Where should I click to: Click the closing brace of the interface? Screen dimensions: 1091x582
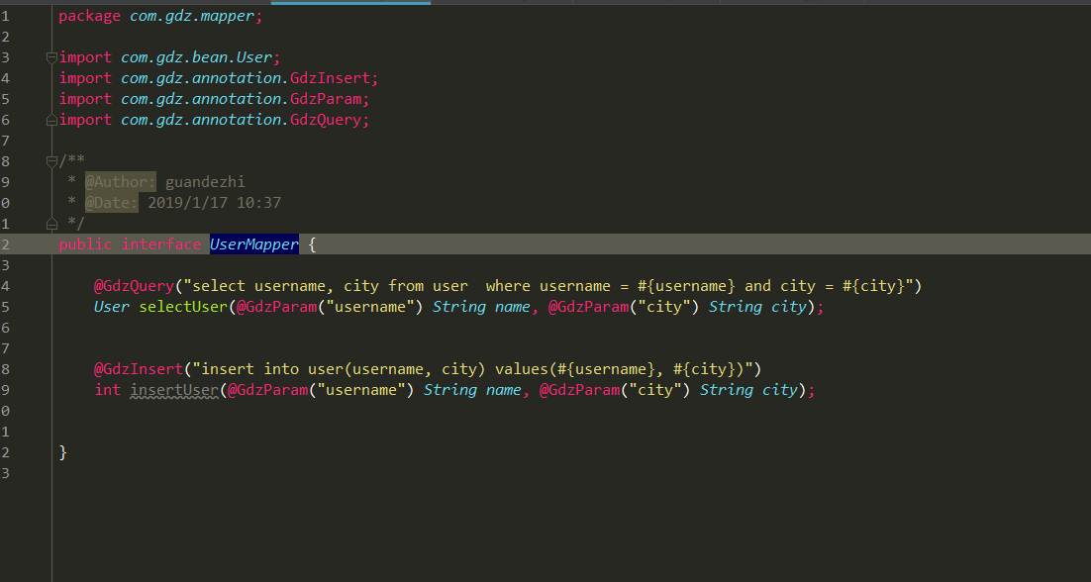coord(63,452)
